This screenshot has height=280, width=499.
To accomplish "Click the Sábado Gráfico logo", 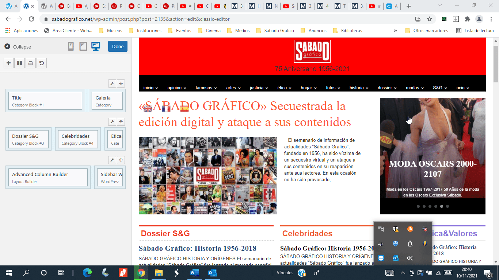I will pos(312,51).
